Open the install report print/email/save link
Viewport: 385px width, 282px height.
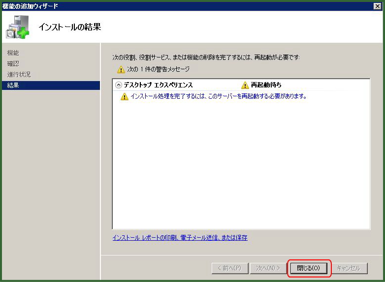[x=180, y=237]
